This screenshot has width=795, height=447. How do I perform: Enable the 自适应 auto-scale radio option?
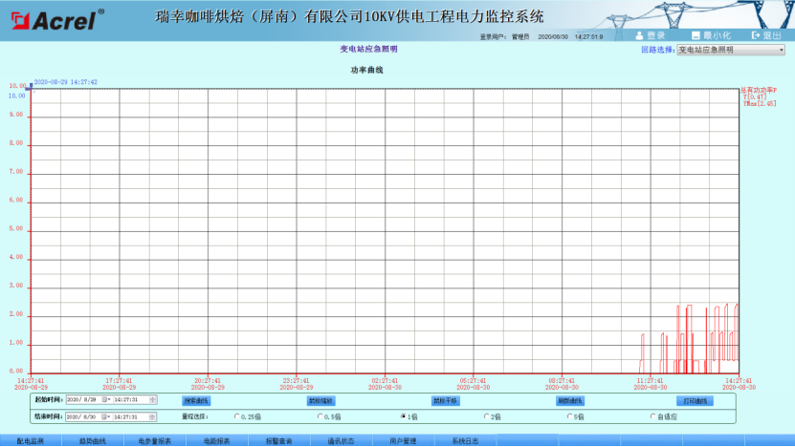(653, 416)
